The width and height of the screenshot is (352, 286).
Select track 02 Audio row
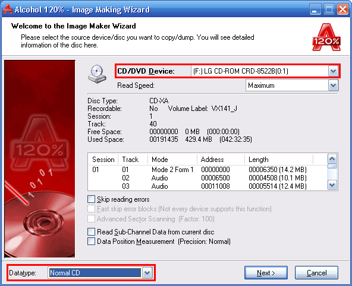208,178
